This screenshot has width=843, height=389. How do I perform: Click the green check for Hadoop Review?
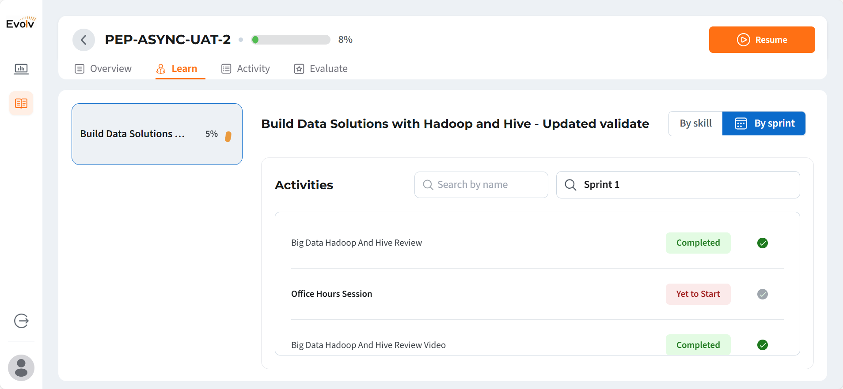click(x=762, y=243)
